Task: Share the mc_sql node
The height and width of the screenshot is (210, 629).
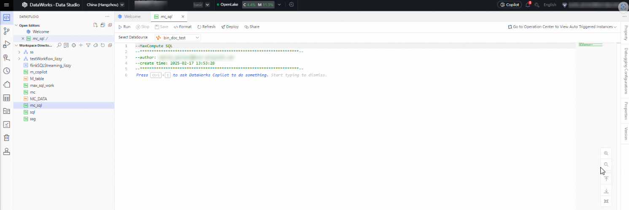Action: coord(252,27)
